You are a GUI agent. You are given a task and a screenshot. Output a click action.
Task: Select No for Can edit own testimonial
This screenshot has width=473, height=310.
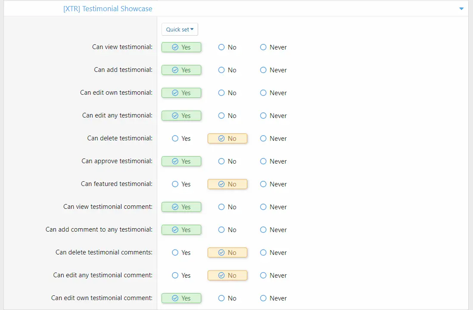click(x=227, y=93)
